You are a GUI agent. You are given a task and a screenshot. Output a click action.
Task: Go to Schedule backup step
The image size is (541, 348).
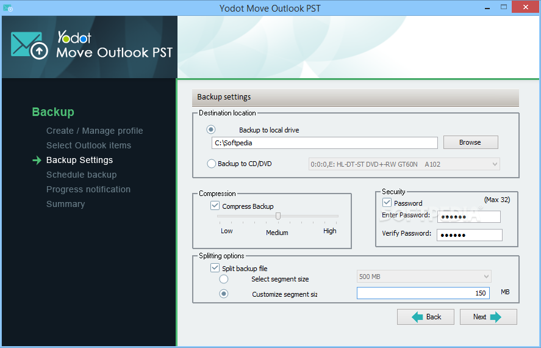82,175
